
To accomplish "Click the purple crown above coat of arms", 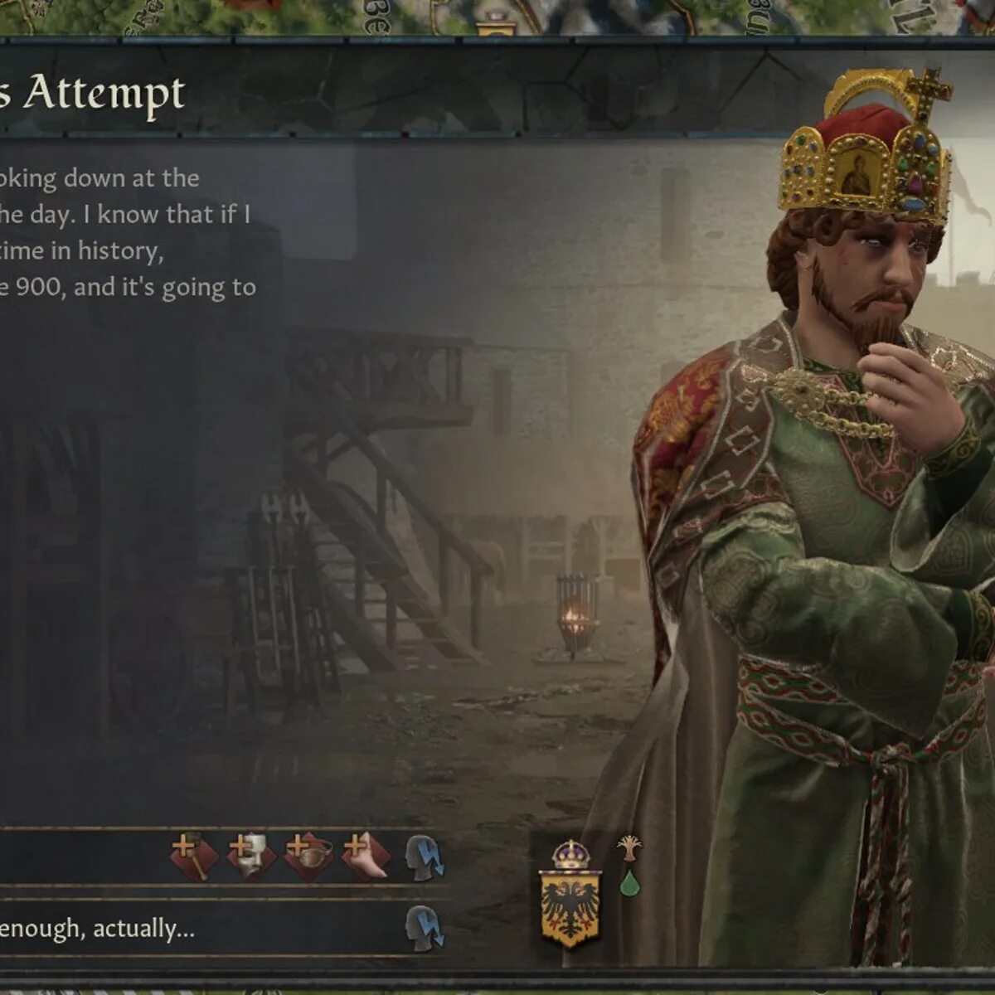I will pyautogui.click(x=570, y=854).
